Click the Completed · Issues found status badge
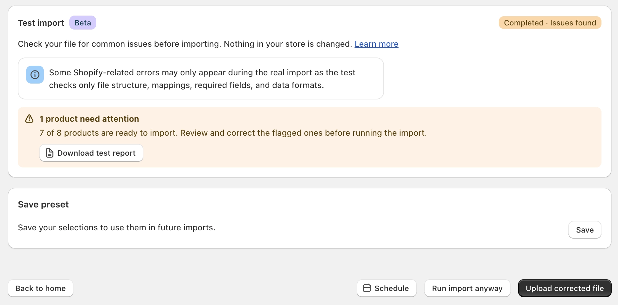Screen dimensions: 618x305 pyautogui.click(x=550, y=23)
